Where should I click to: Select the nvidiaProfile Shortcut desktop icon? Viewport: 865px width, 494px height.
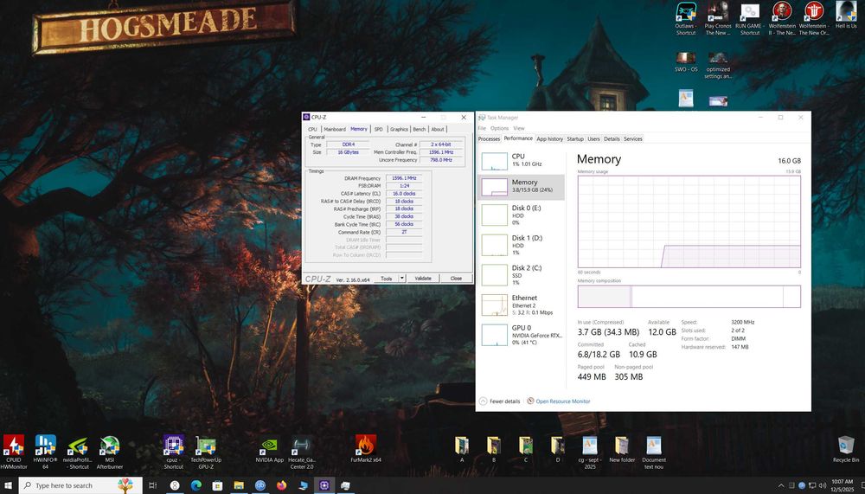point(77,452)
